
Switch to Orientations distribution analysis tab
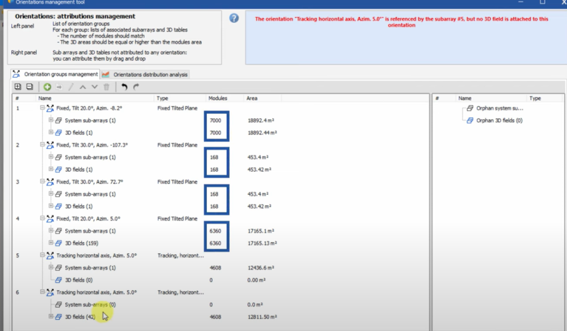[145, 74]
